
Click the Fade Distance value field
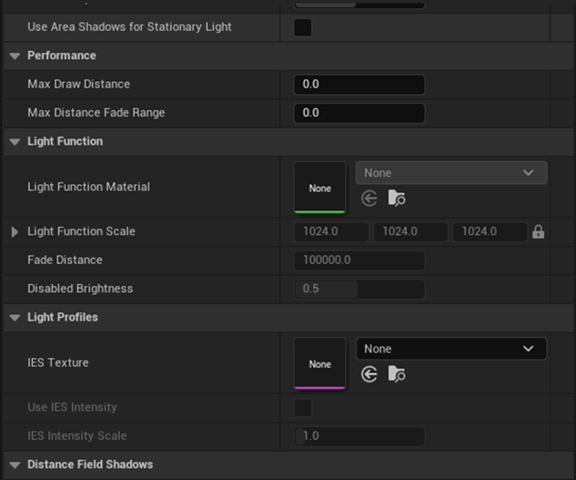tap(359, 260)
